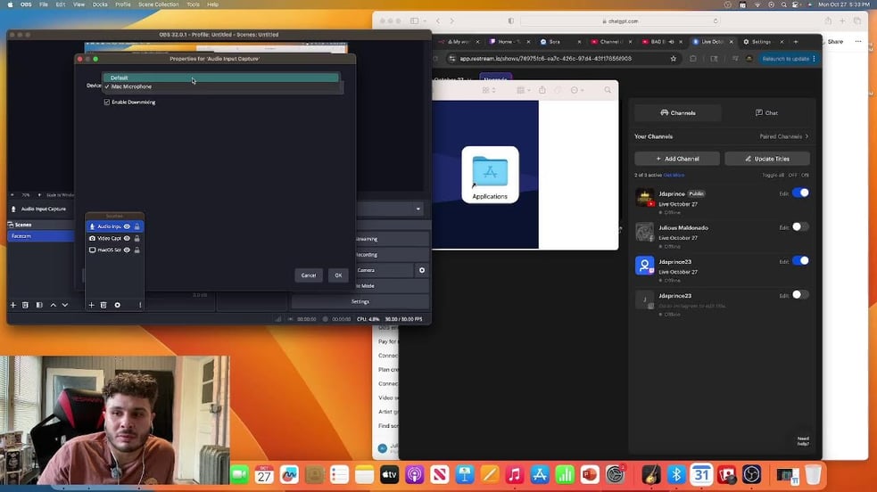The image size is (877, 492).
Task: Lock the Audio Input source
Action: [137, 226]
